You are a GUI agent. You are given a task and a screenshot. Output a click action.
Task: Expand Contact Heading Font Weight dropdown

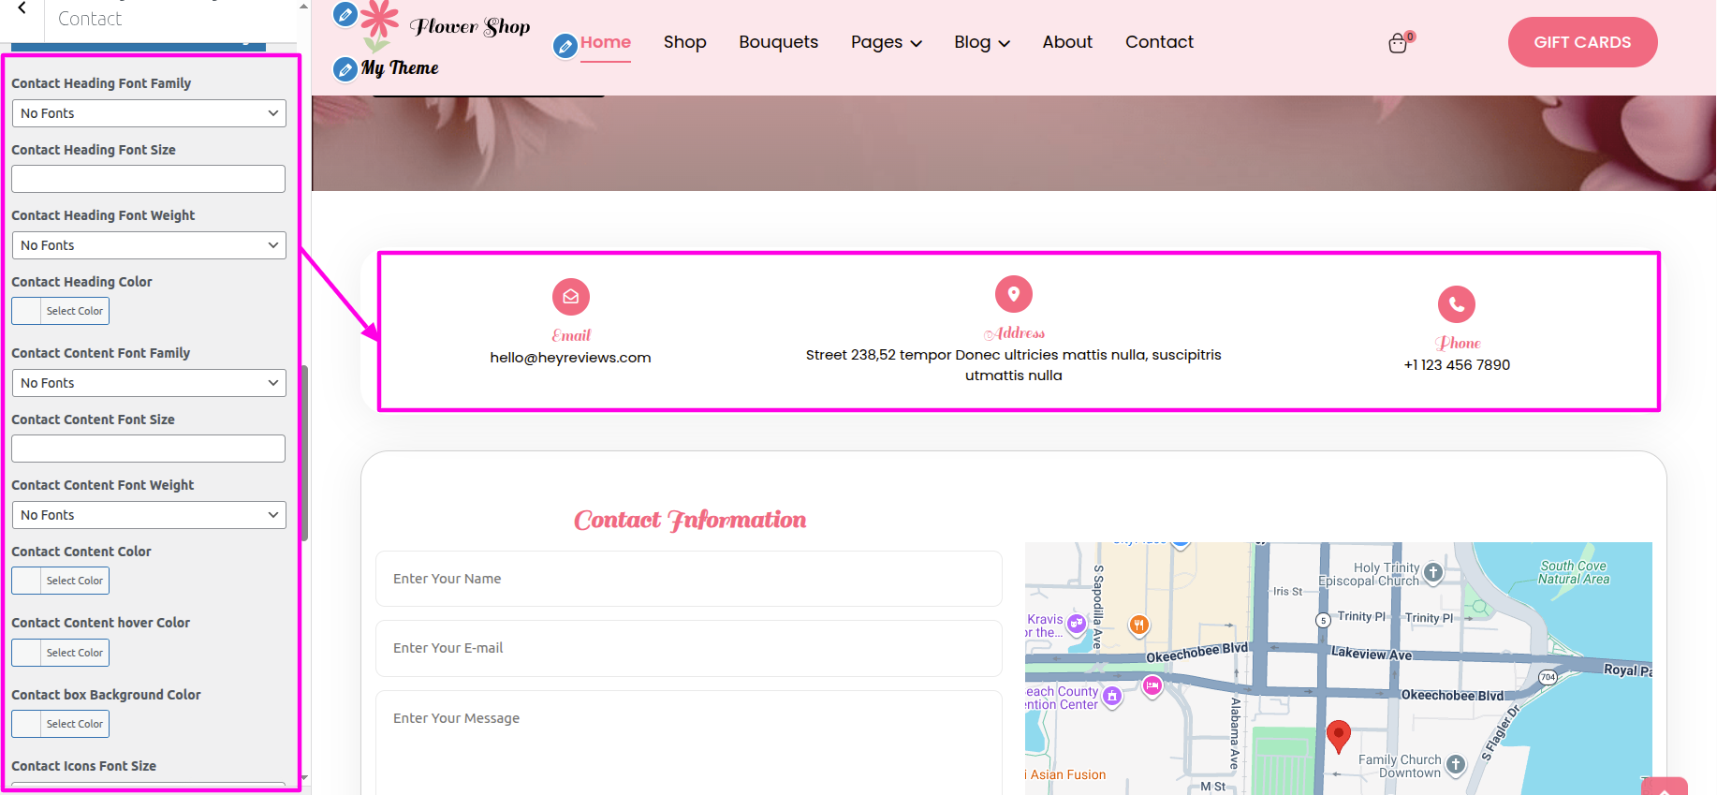pos(149,245)
